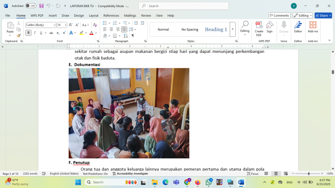Select the Sort icon in Paragraph group
Image resolution: width=335 pixels, height=188 pixels.
[125, 36]
